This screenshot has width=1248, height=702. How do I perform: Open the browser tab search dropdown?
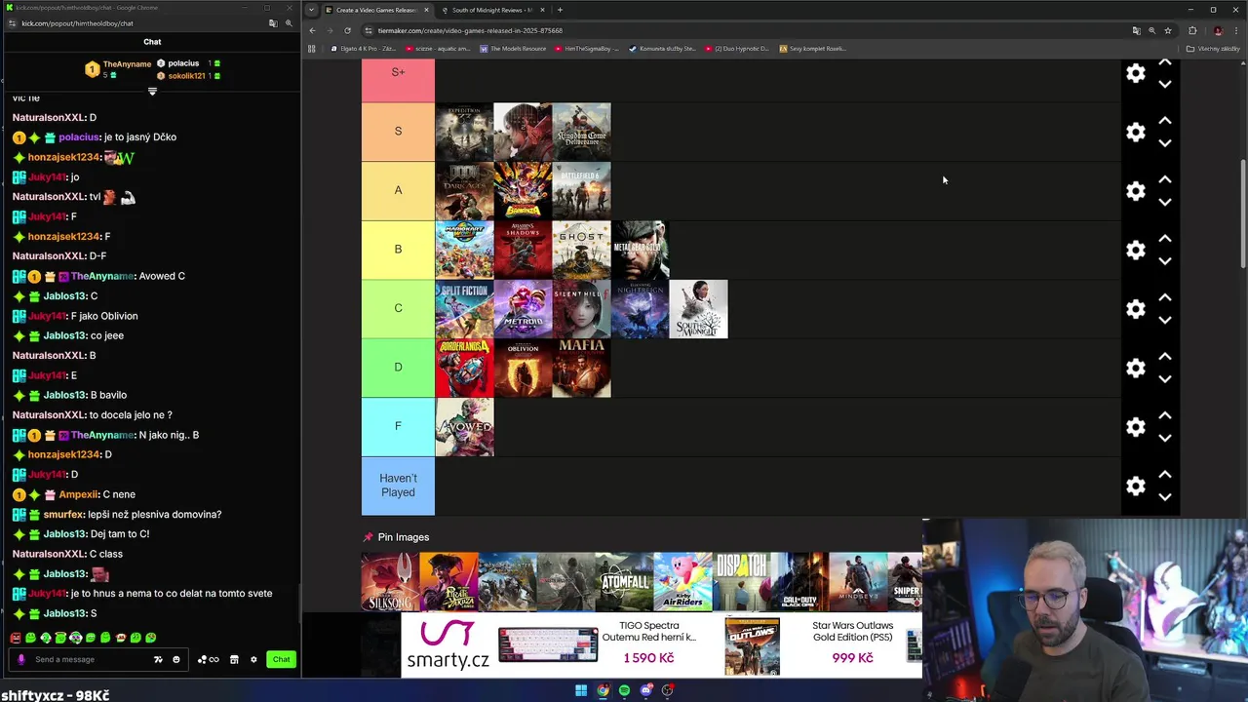coord(311,10)
